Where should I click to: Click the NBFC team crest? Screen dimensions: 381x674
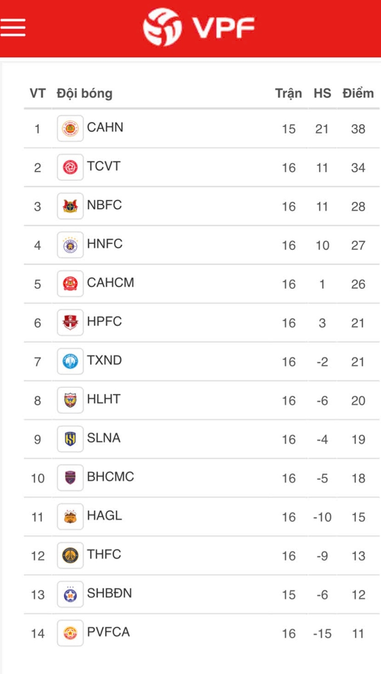point(70,206)
